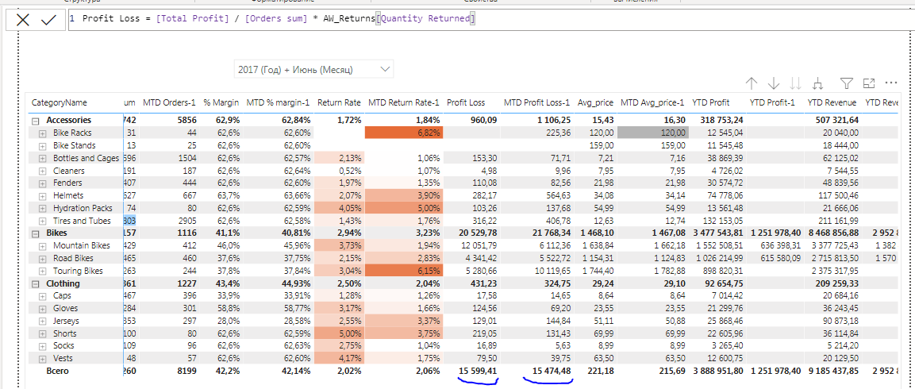Sort by MTD % margin-1 column header
Image resolution: width=915 pixels, height=389 pixels.
[278, 102]
